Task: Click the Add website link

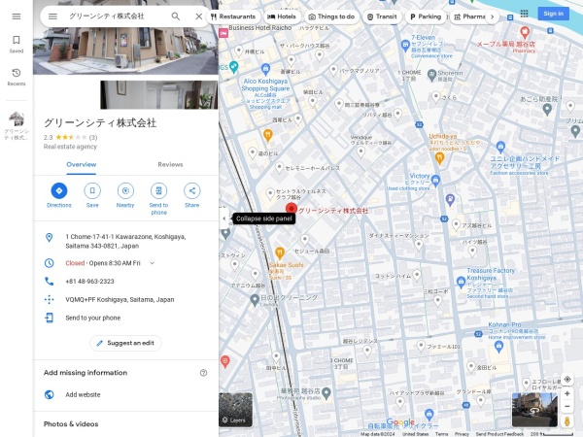Action: pyautogui.click(x=83, y=394)
